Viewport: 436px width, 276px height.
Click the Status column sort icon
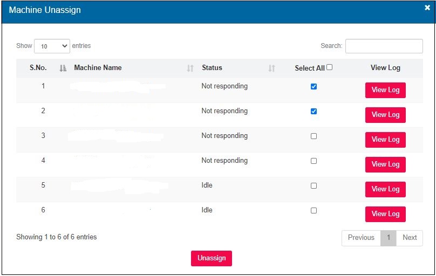[x=272, y=68]
